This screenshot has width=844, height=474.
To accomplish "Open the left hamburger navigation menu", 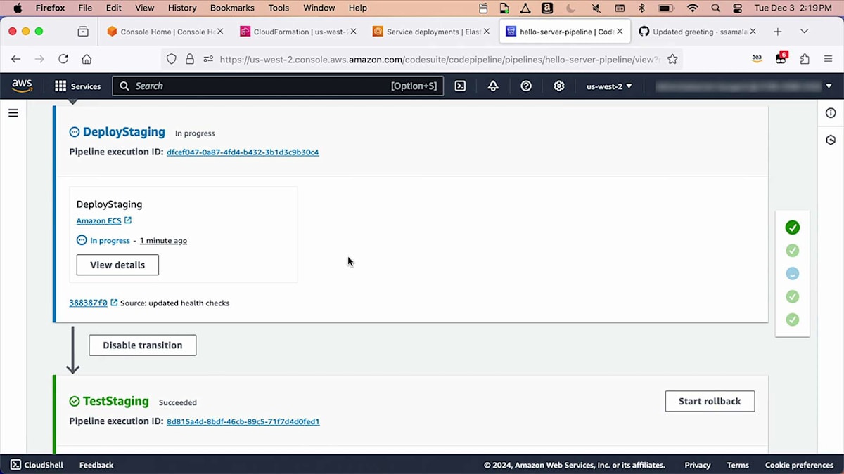I will pyautogui.click(x=13, y=112).
